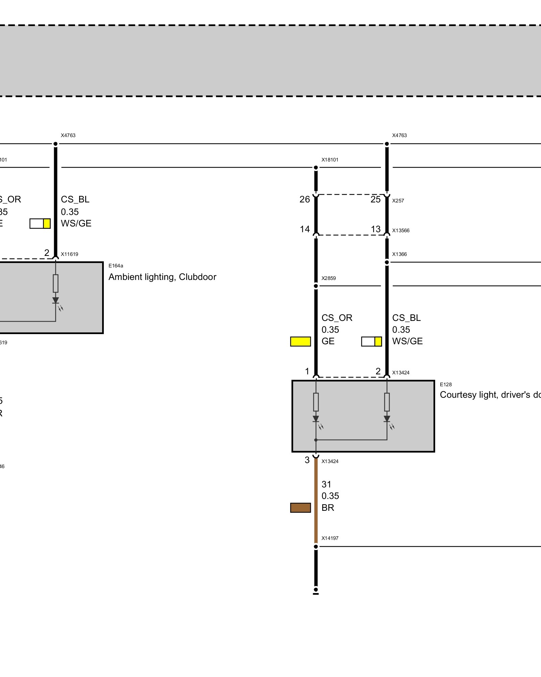This screenshot has width=541, height=677.
Task: Click the BR wire color code text
Action: point(328,508)
